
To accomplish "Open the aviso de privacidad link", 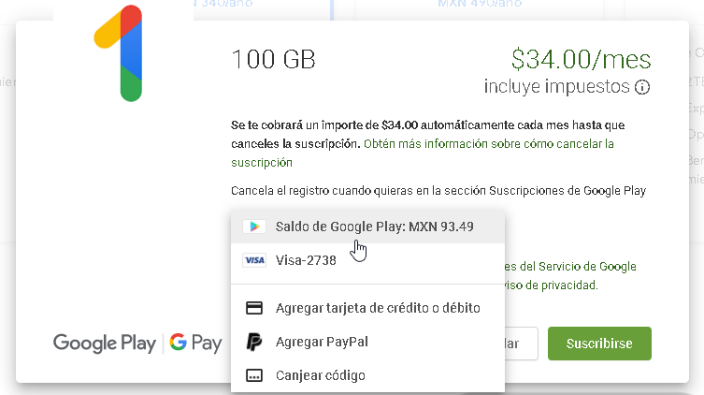I will coord(553,285).
